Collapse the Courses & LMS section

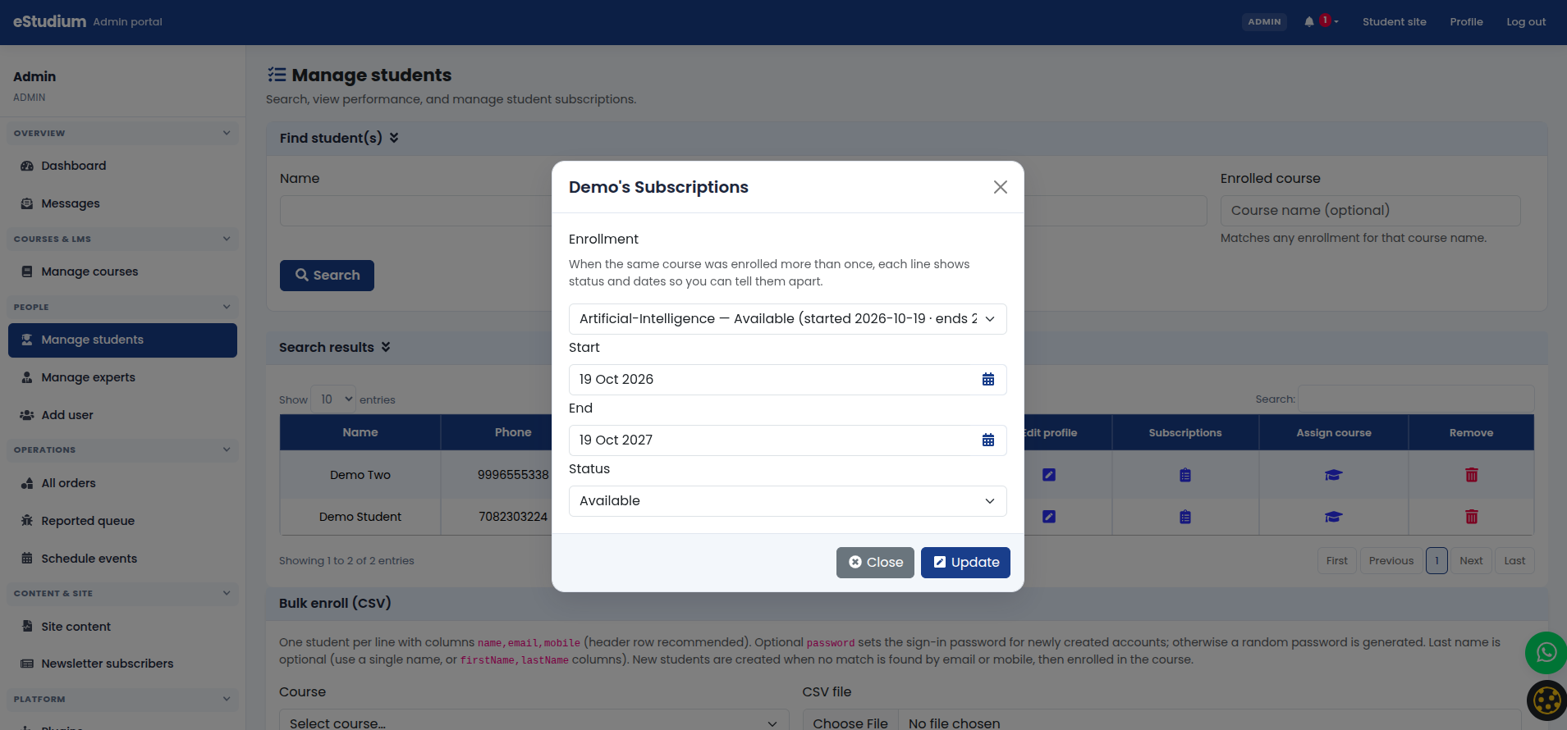coord(122,239)
